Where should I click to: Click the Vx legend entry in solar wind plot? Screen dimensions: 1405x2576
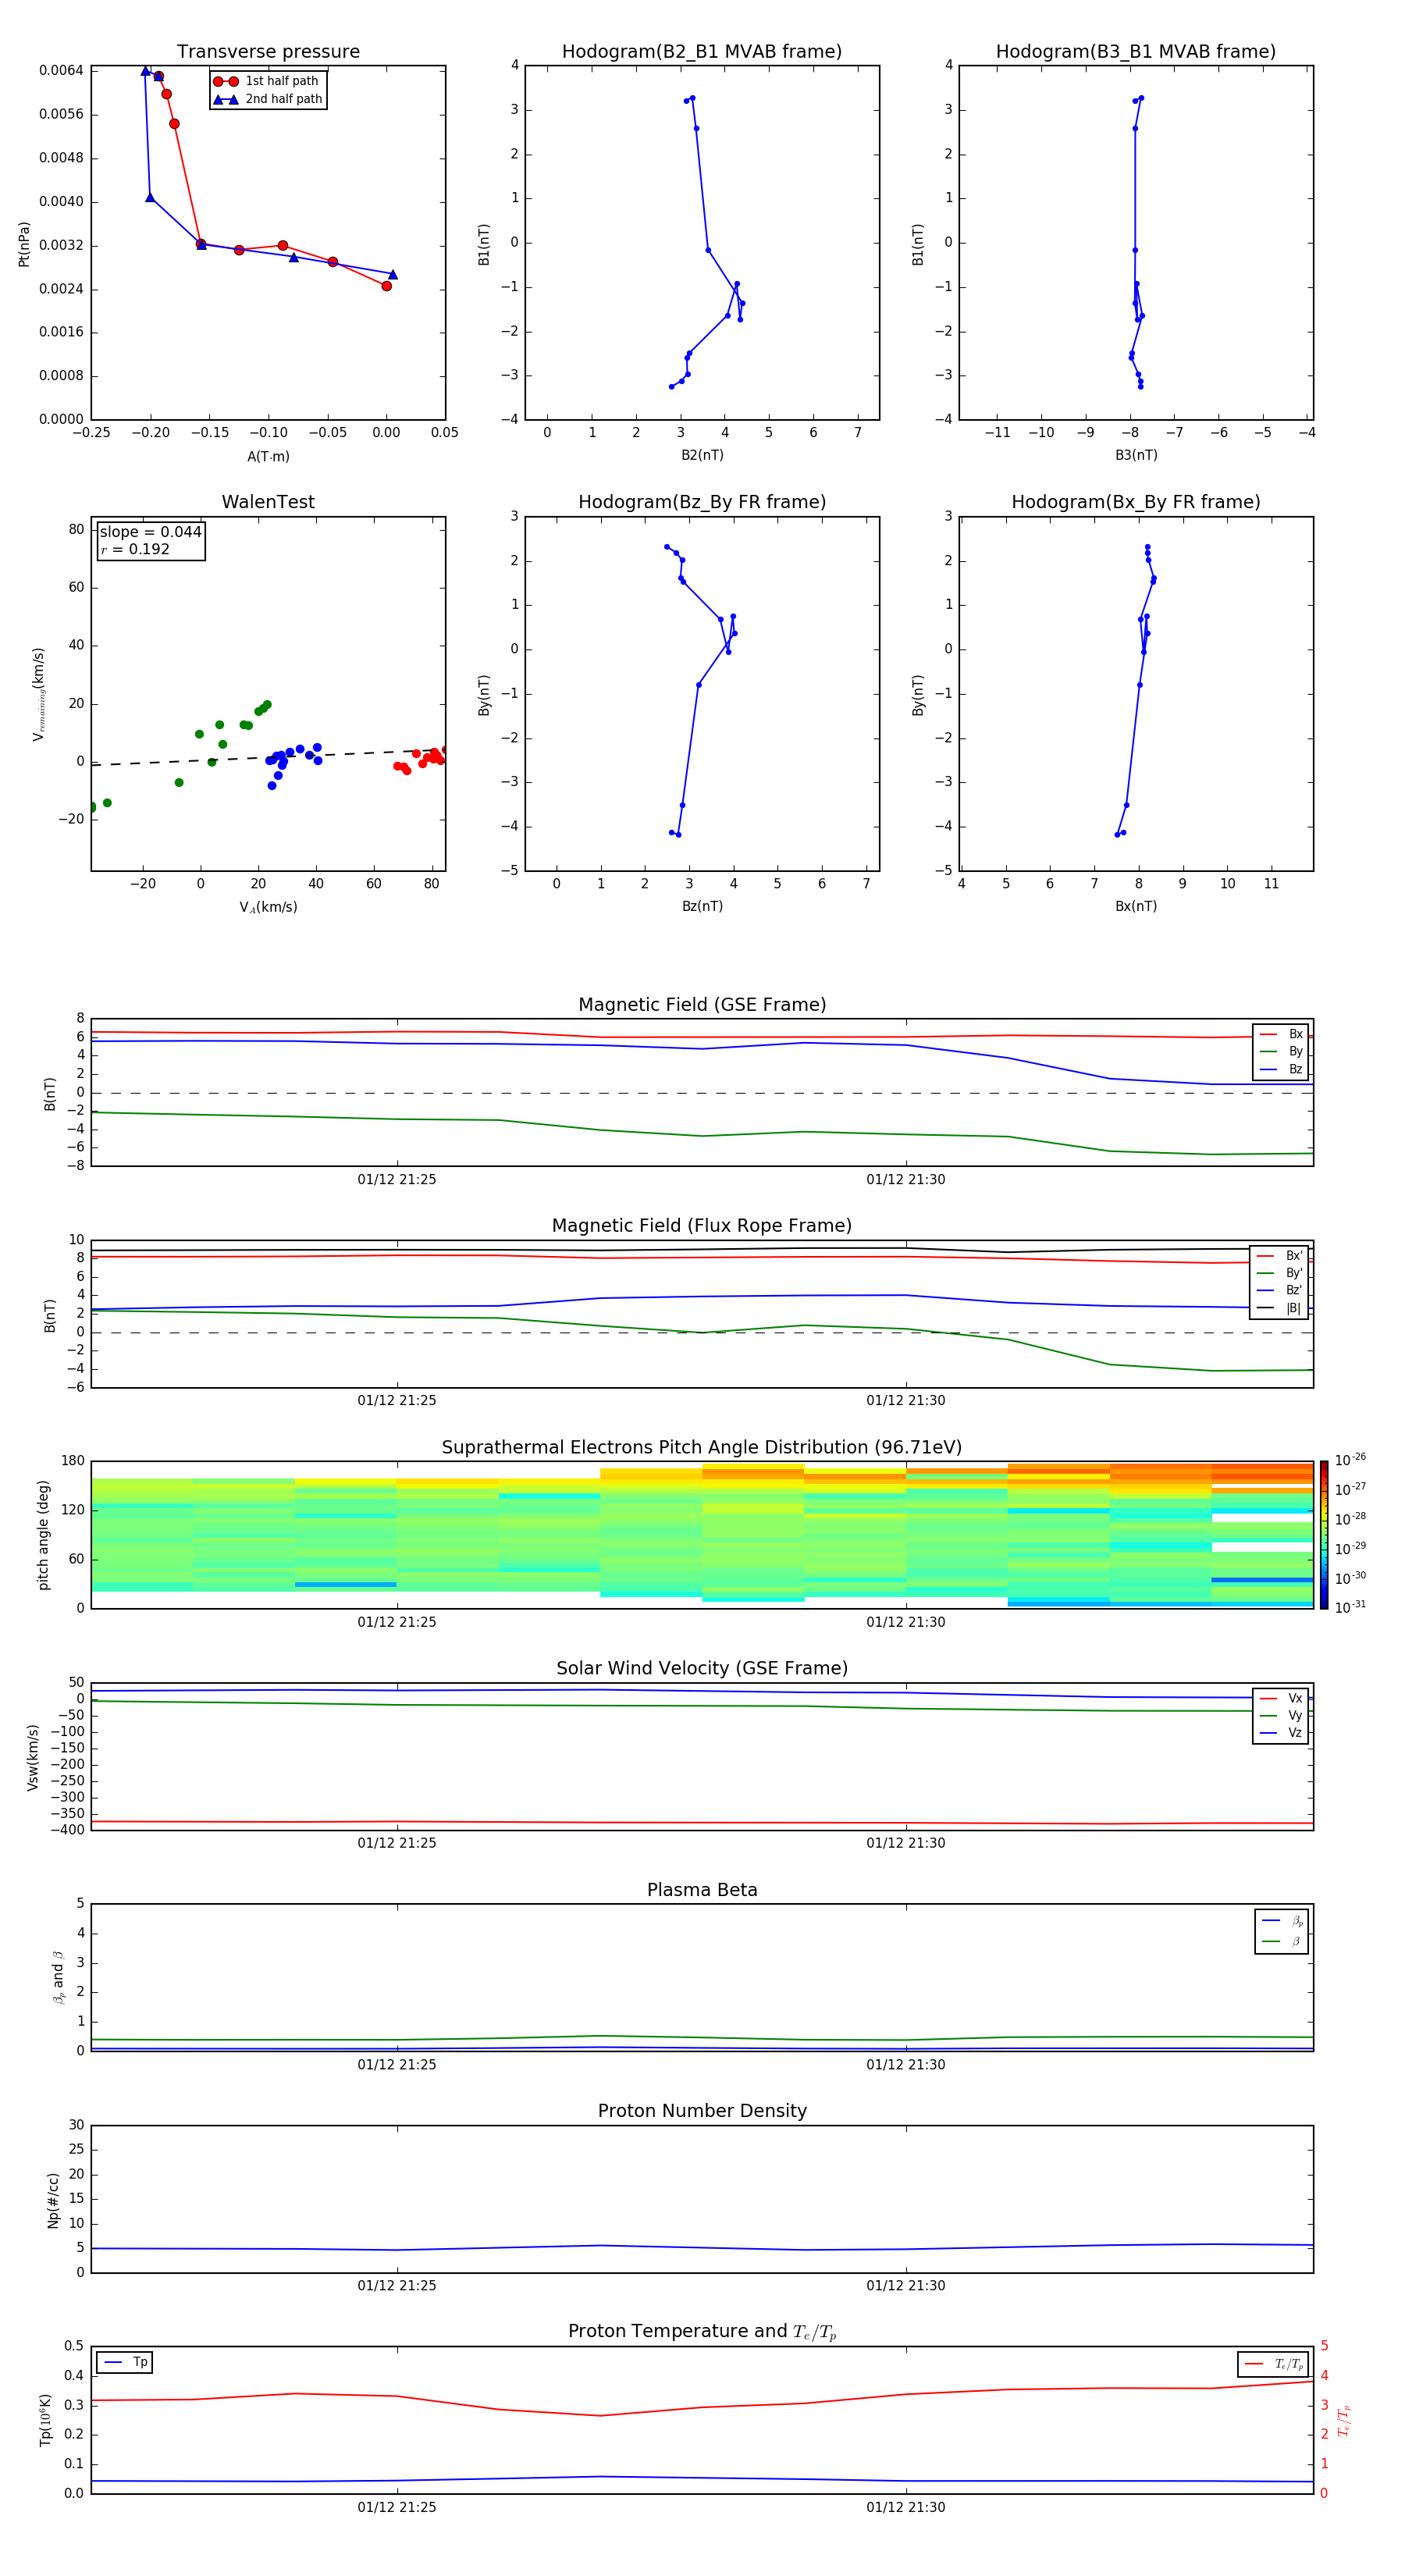pos(1281,1698)
